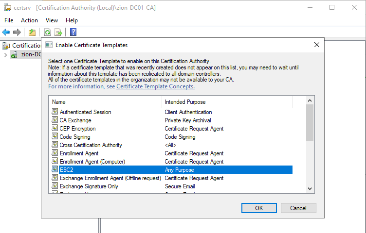Image resolution: width=366 pixels, height=233 pixels.
Task: Click the Export List toolbar icon
Action: [x=58, y=33]
